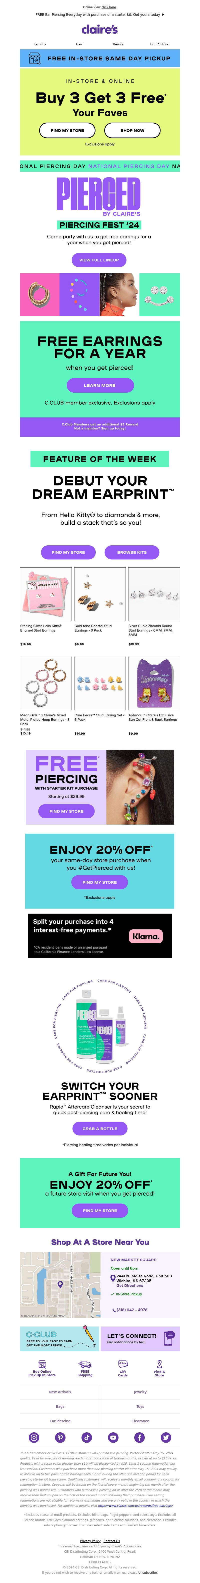Select the Ear Piercing category link

coord(60,1421)
